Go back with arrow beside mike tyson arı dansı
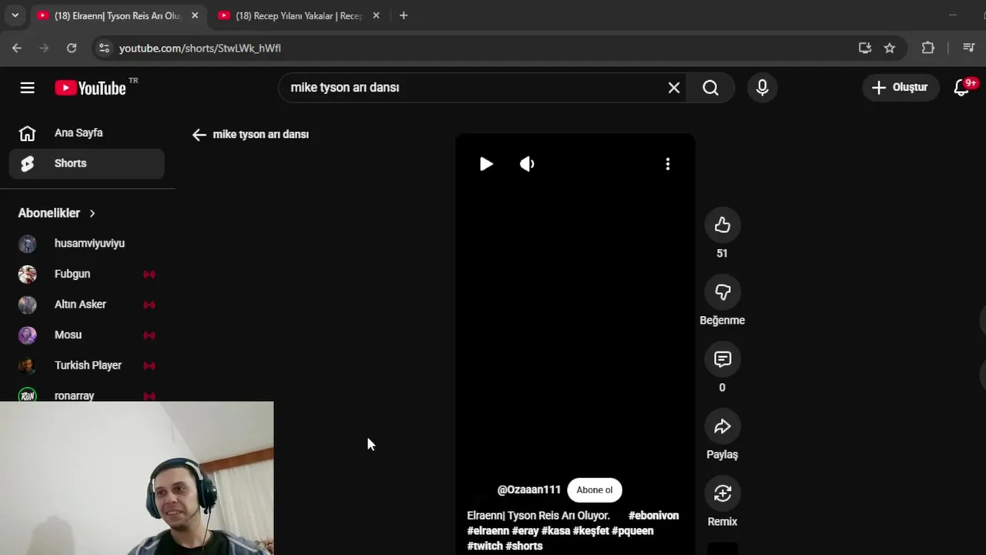The height and width of the screenshot is (555, 986). 199,135
